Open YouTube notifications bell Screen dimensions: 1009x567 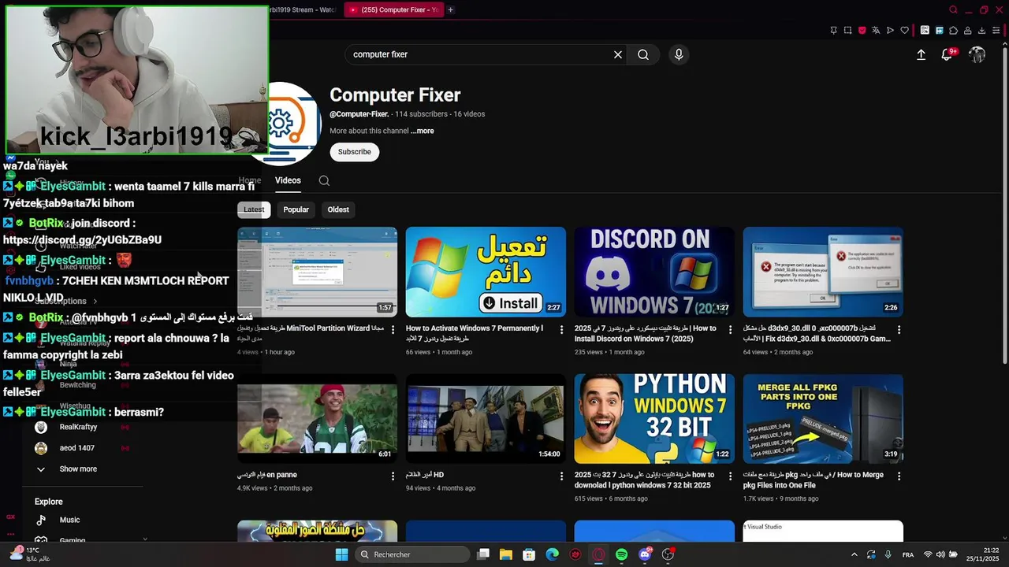click(948, 54)
